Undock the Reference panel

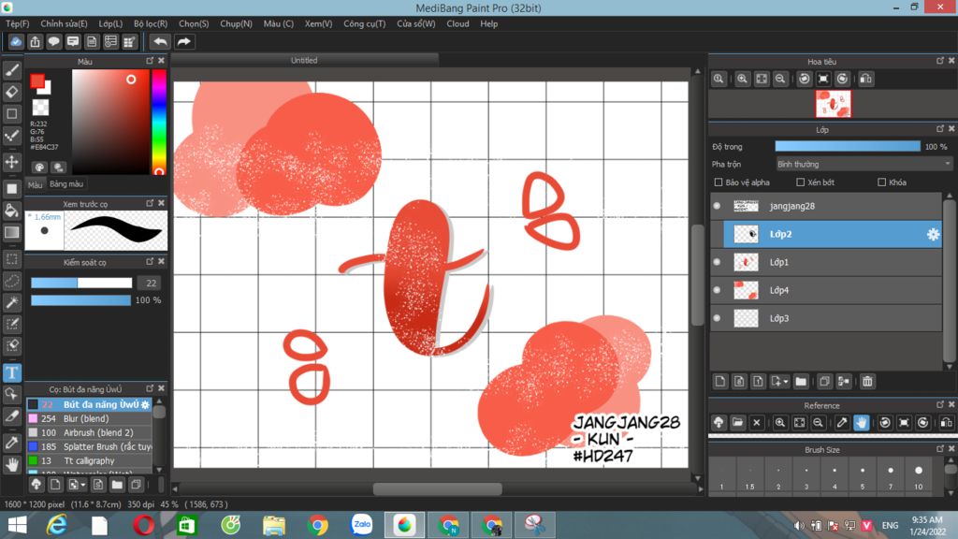pos(940,404)
